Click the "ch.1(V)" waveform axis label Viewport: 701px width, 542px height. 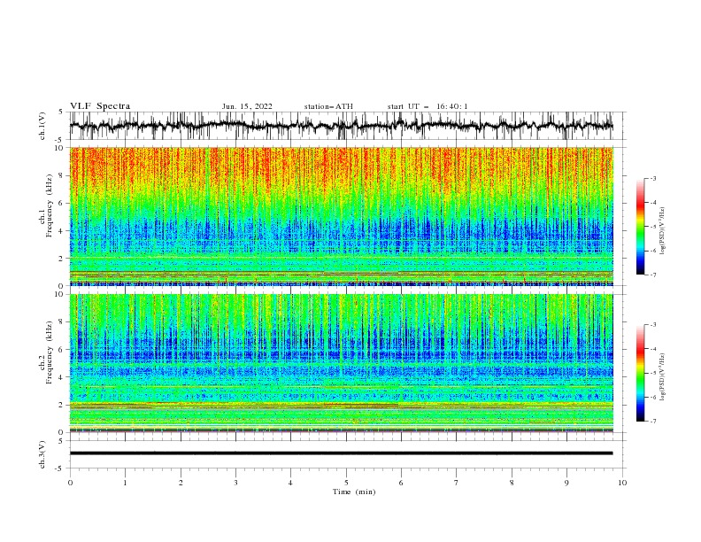[42, 126]
